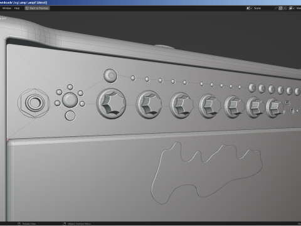Click the Rotate View status bar hint
Viewport: 301px width, 226px height.
pos(27,224)
